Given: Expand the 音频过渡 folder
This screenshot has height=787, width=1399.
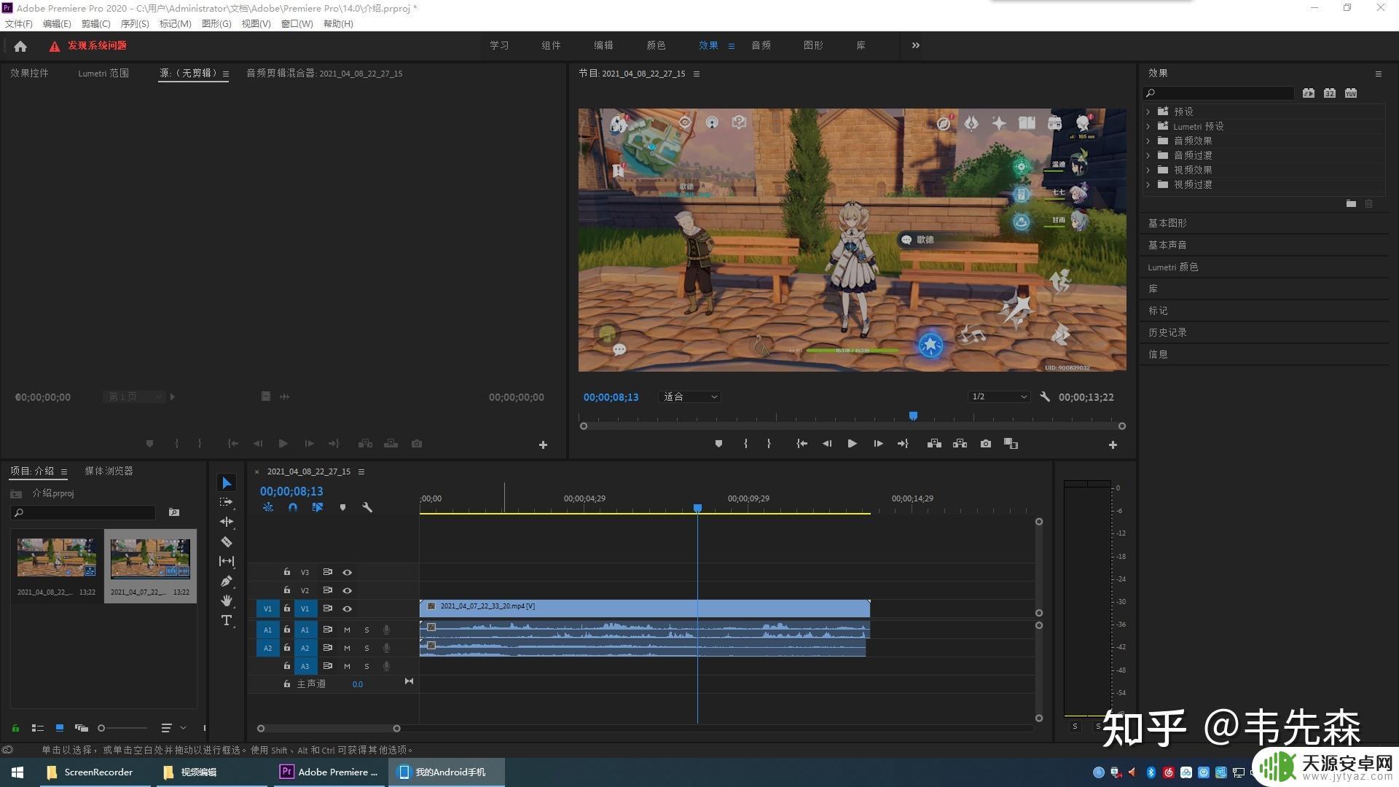Looking at the screenshot, I should tap(1148, 155).
